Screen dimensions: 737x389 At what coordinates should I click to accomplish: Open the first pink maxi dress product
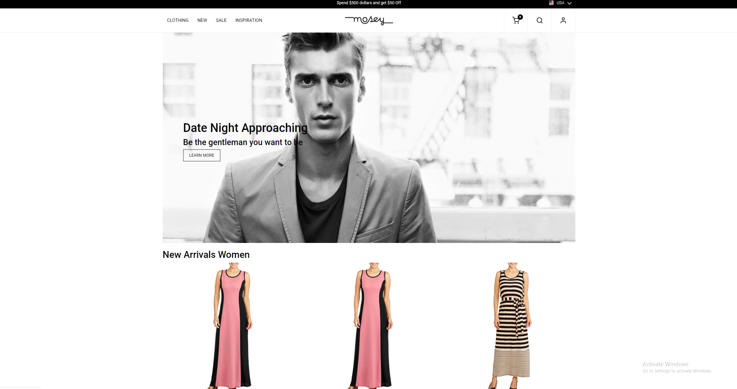coord(232,325)
